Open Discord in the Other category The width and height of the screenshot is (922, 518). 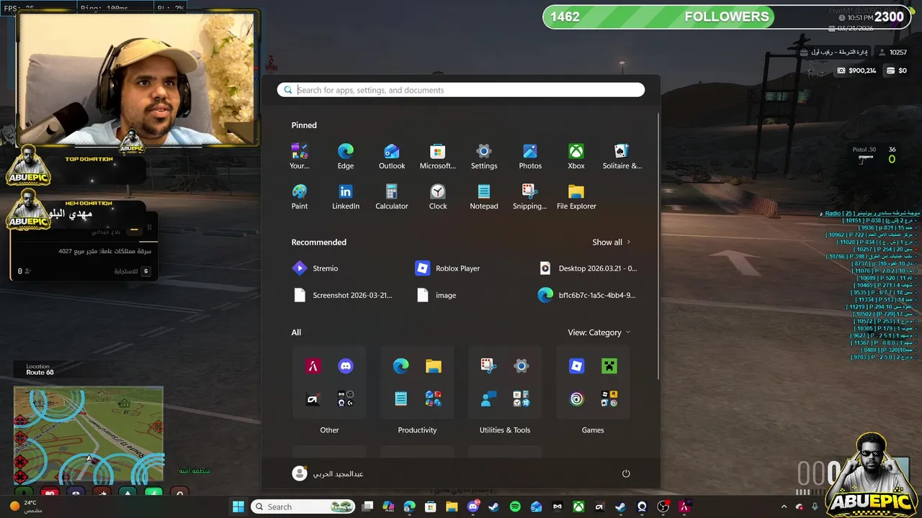point(346,366)
